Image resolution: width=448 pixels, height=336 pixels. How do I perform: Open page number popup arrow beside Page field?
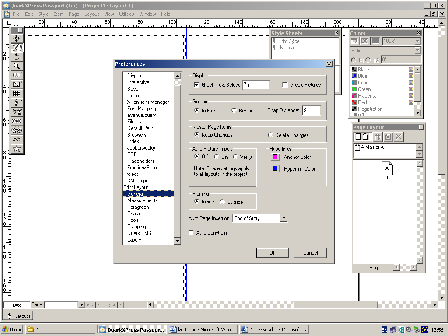[x=81, y=305]
